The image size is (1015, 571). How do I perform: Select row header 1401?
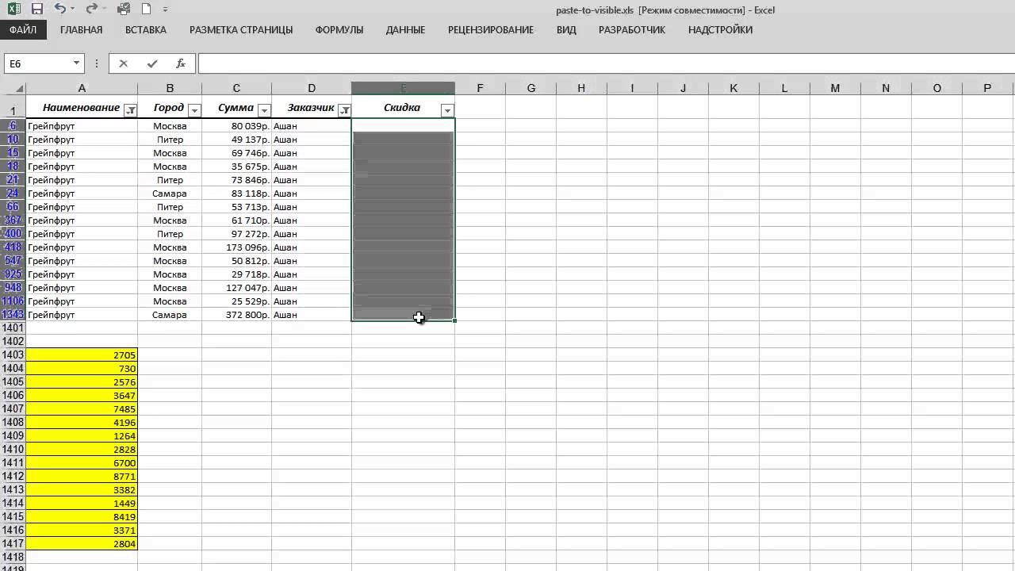(x=13, y=328)
